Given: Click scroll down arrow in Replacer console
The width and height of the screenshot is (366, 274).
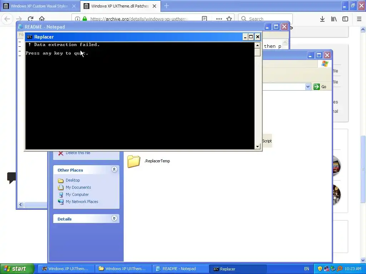Looking at the screenshot, I should click(257, 147).
